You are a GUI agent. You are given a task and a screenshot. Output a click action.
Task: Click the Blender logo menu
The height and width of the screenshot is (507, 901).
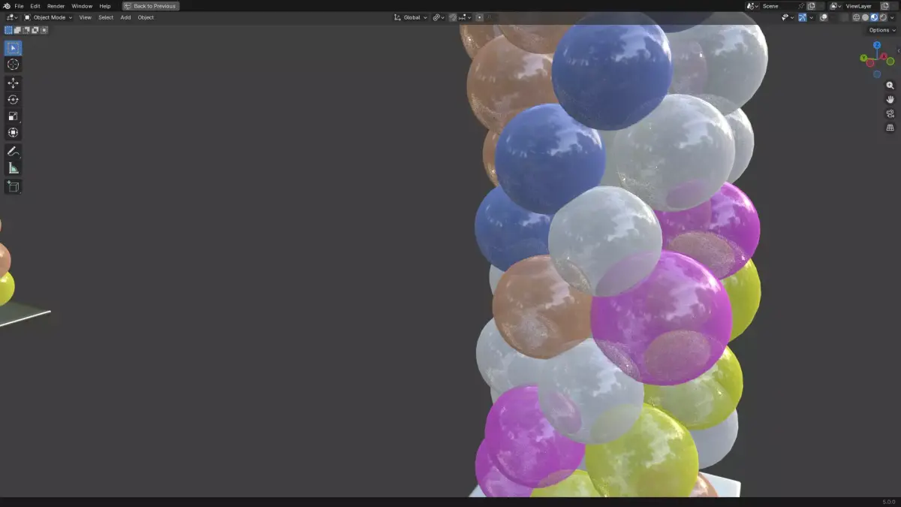(7, 6)
